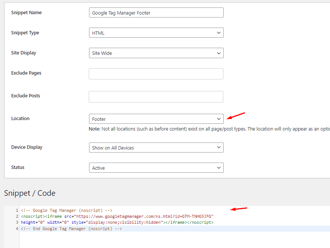Click the Exclude Pages label
The image size is (330, 248).
click(26, 73)
